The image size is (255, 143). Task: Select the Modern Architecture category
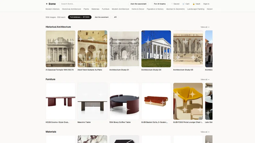pyautogui.click(x=120, y=9)
